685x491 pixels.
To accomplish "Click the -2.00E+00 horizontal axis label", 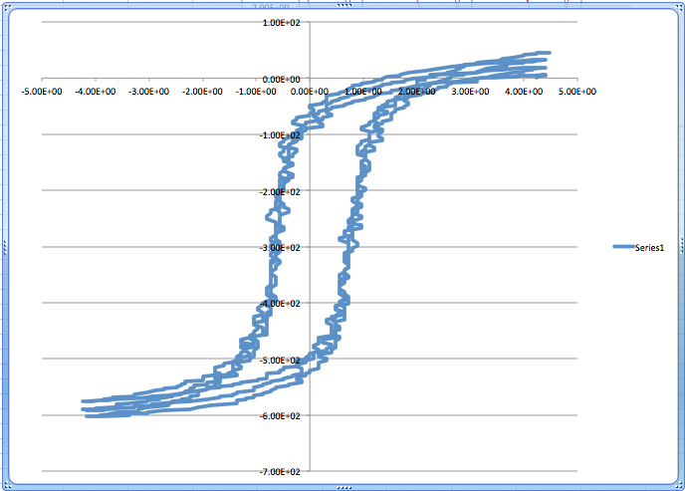I will (x=203, y=92).
